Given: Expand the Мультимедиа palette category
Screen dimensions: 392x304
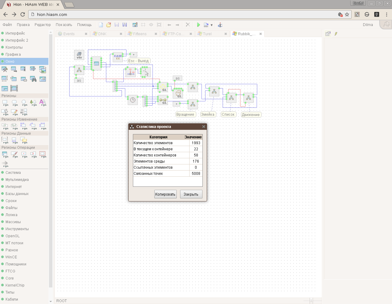Looking at the screenshot, I should 17,180.
